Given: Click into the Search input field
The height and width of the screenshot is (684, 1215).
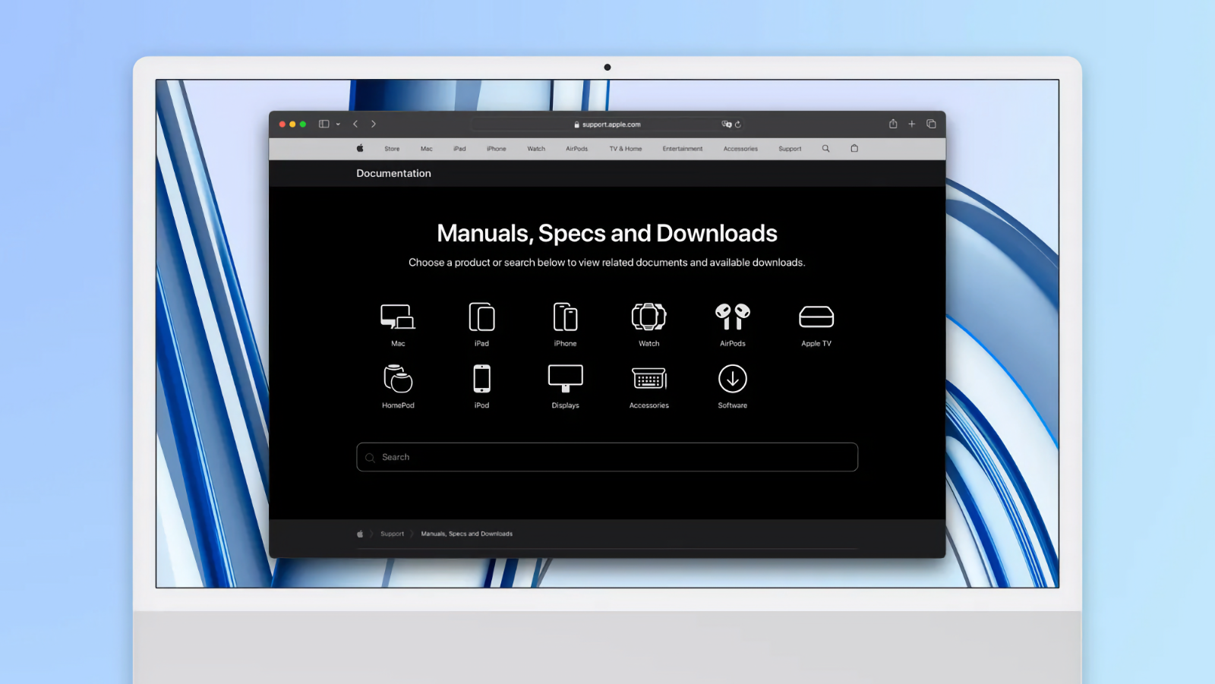Looking at the screenshot, I should (607, 457).
